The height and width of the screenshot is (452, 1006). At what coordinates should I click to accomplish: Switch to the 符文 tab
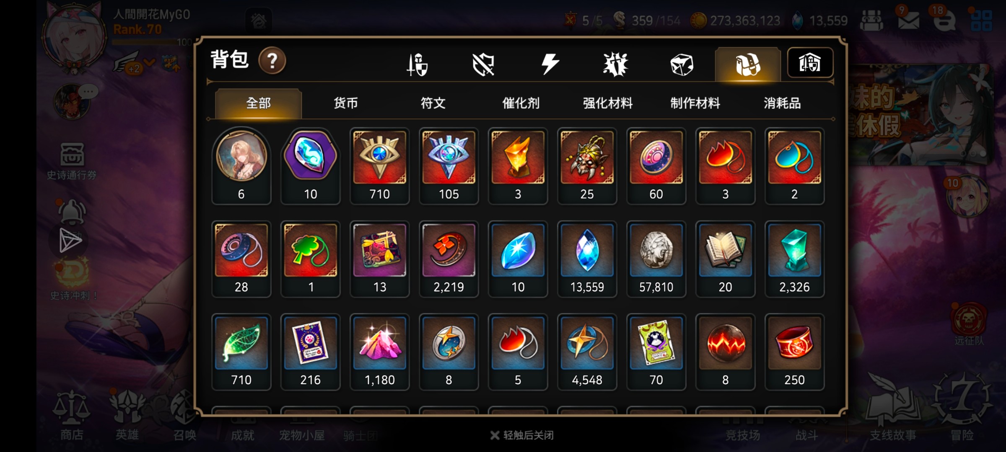click(433, 103)
